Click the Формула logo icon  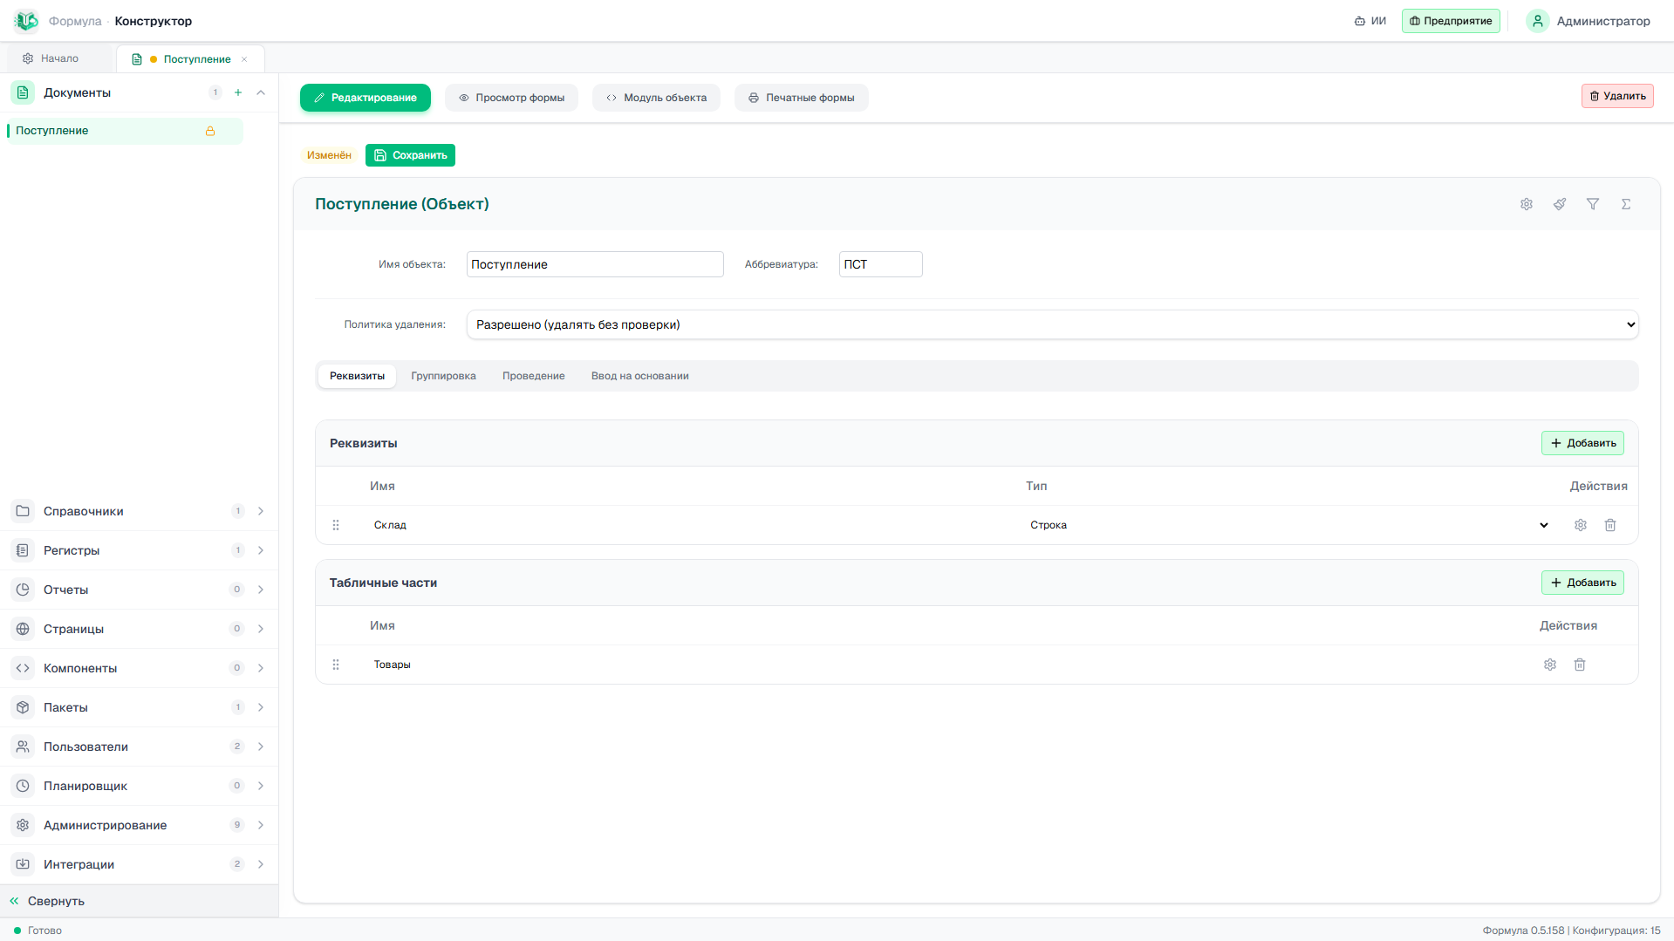(x=26, y=21)
